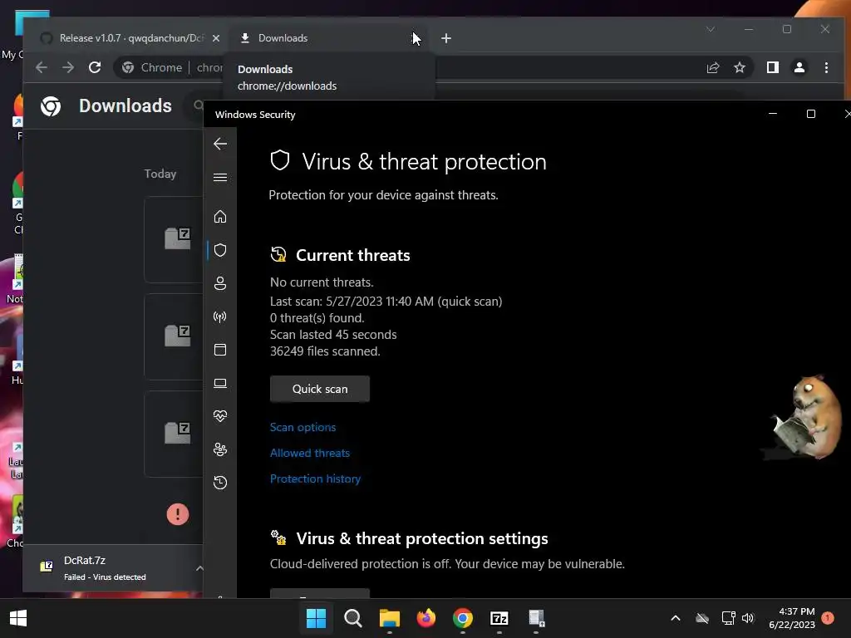Share this page from Chrome toolbar

(713, 67)
